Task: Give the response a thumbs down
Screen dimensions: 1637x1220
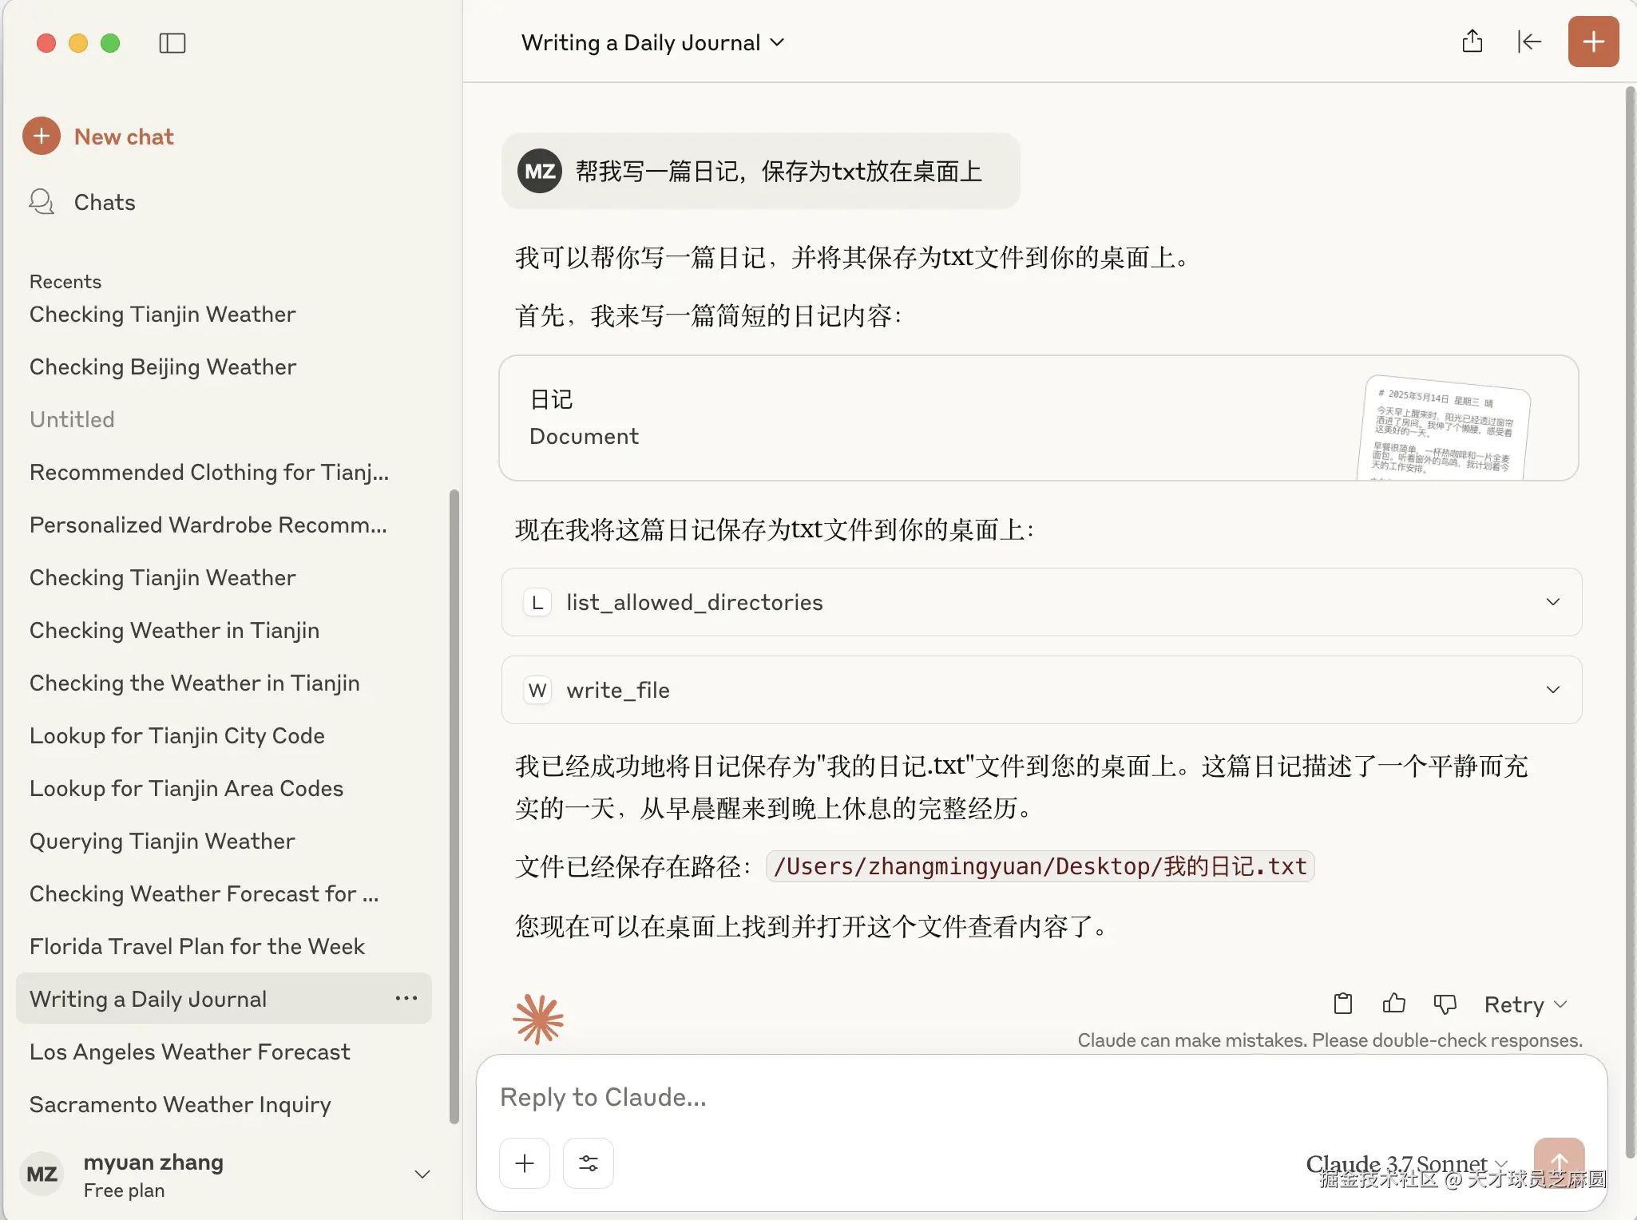Action: [1445, 1004]
